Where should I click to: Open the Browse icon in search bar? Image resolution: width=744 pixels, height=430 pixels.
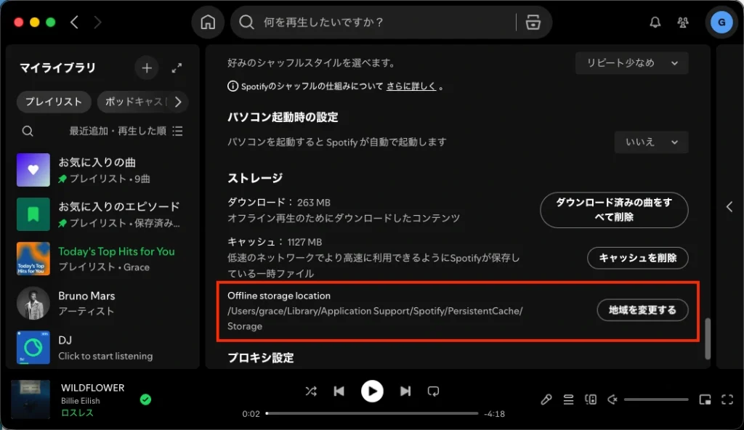[533, 23]
